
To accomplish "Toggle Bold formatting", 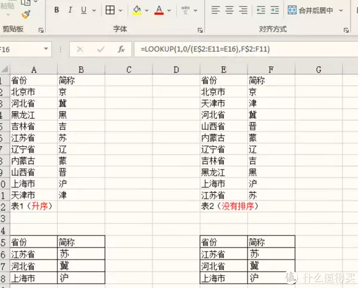I will pos(57,10).
